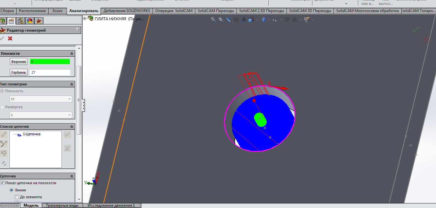The width and height of the screenshot is (436, 208).
Task: Click View Settings monitor icon
Action: 307,20
